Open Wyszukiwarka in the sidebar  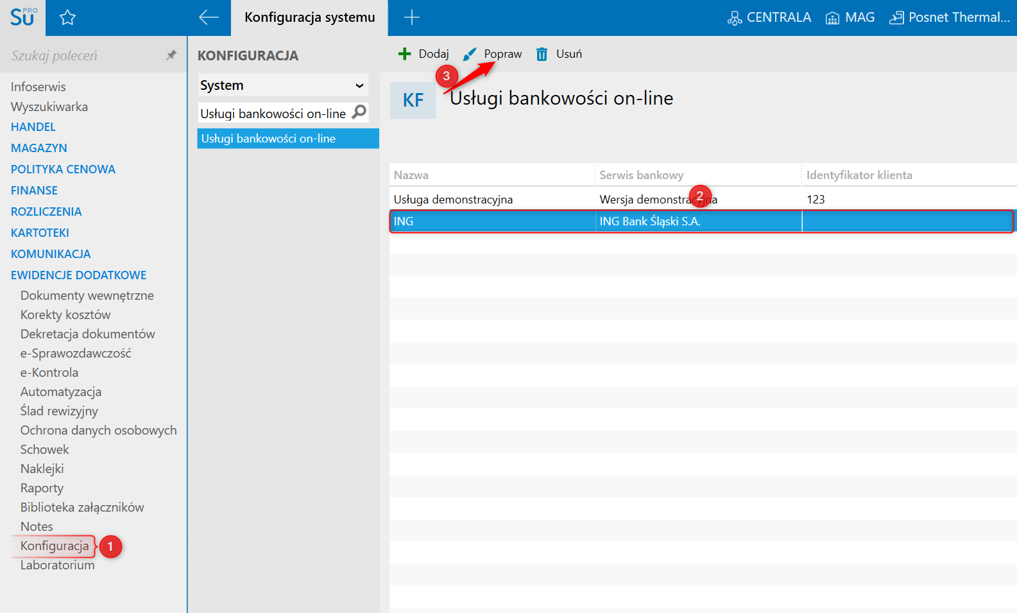(x=49, y=107)
